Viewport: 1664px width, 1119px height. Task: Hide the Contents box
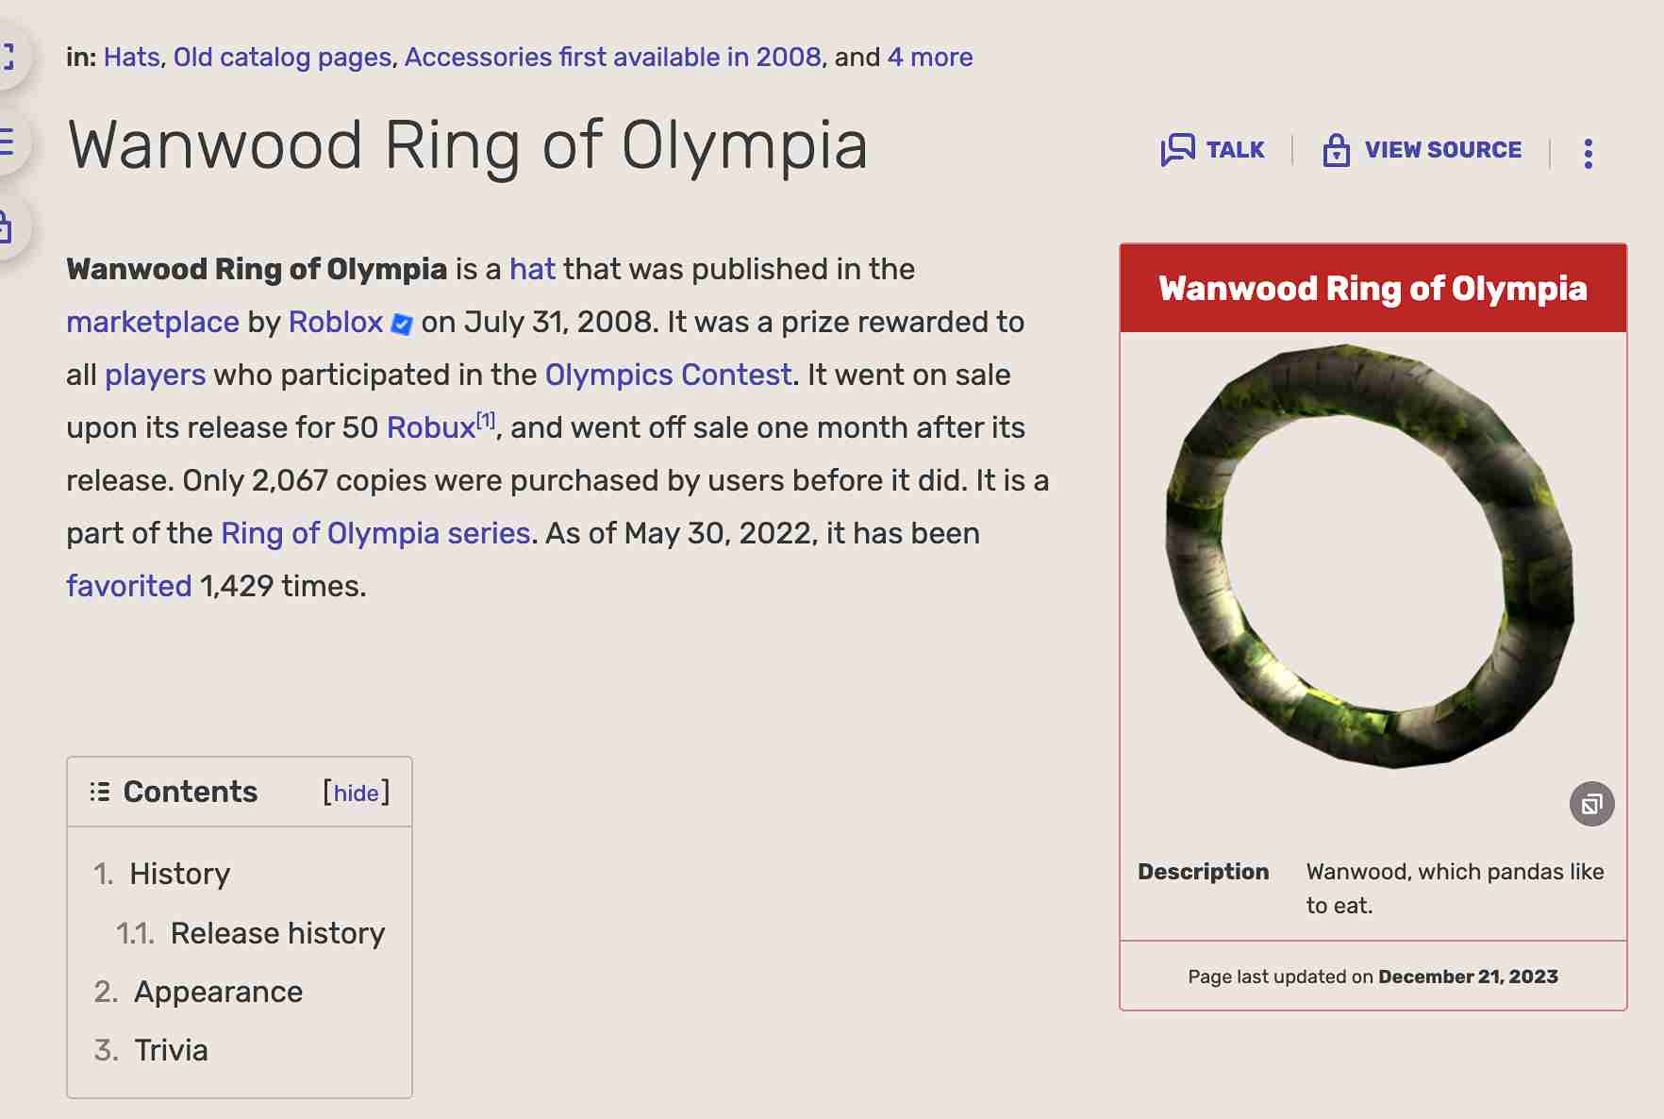(x=356, y=793)
